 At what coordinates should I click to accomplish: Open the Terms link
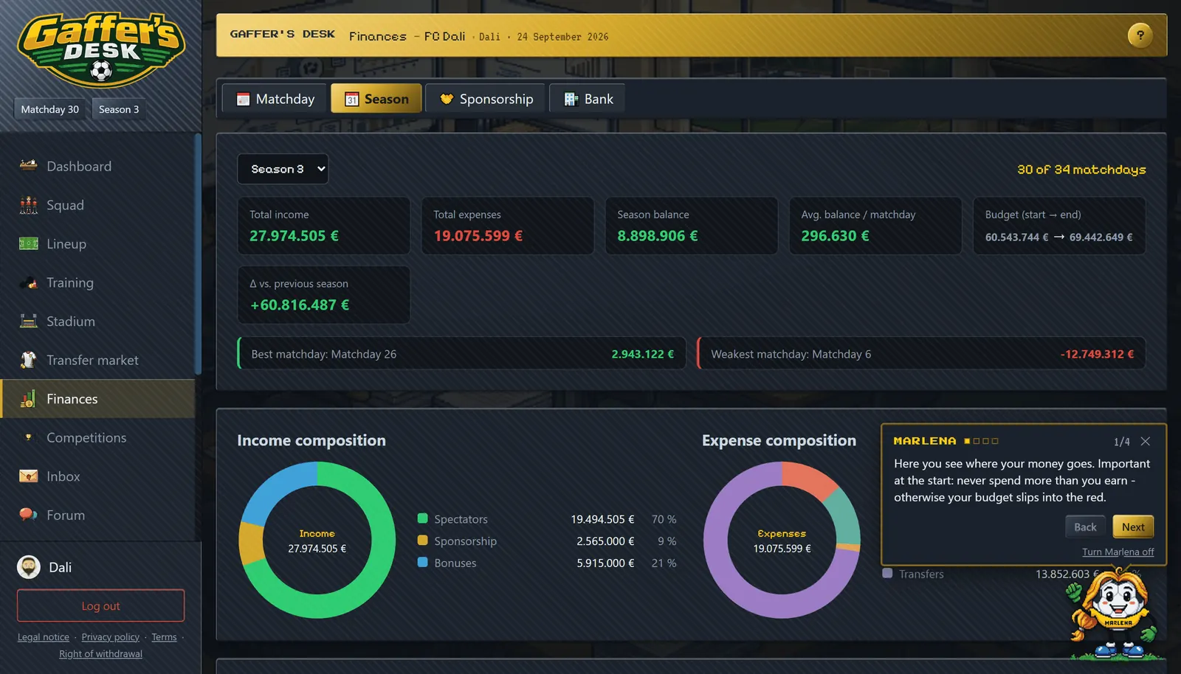164,637
